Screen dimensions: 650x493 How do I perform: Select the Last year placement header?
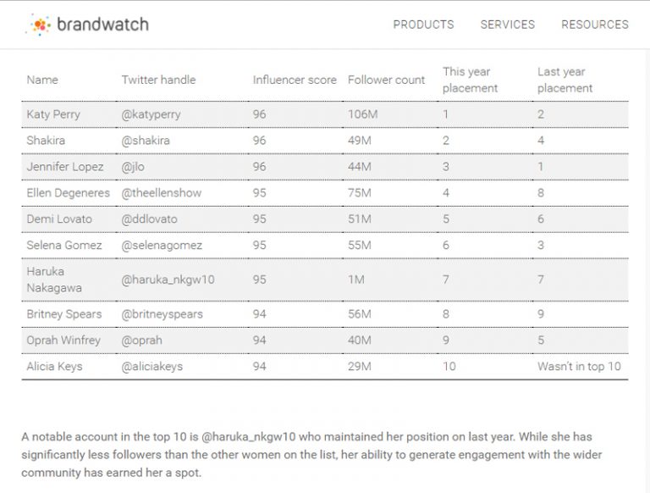point(565,80)
